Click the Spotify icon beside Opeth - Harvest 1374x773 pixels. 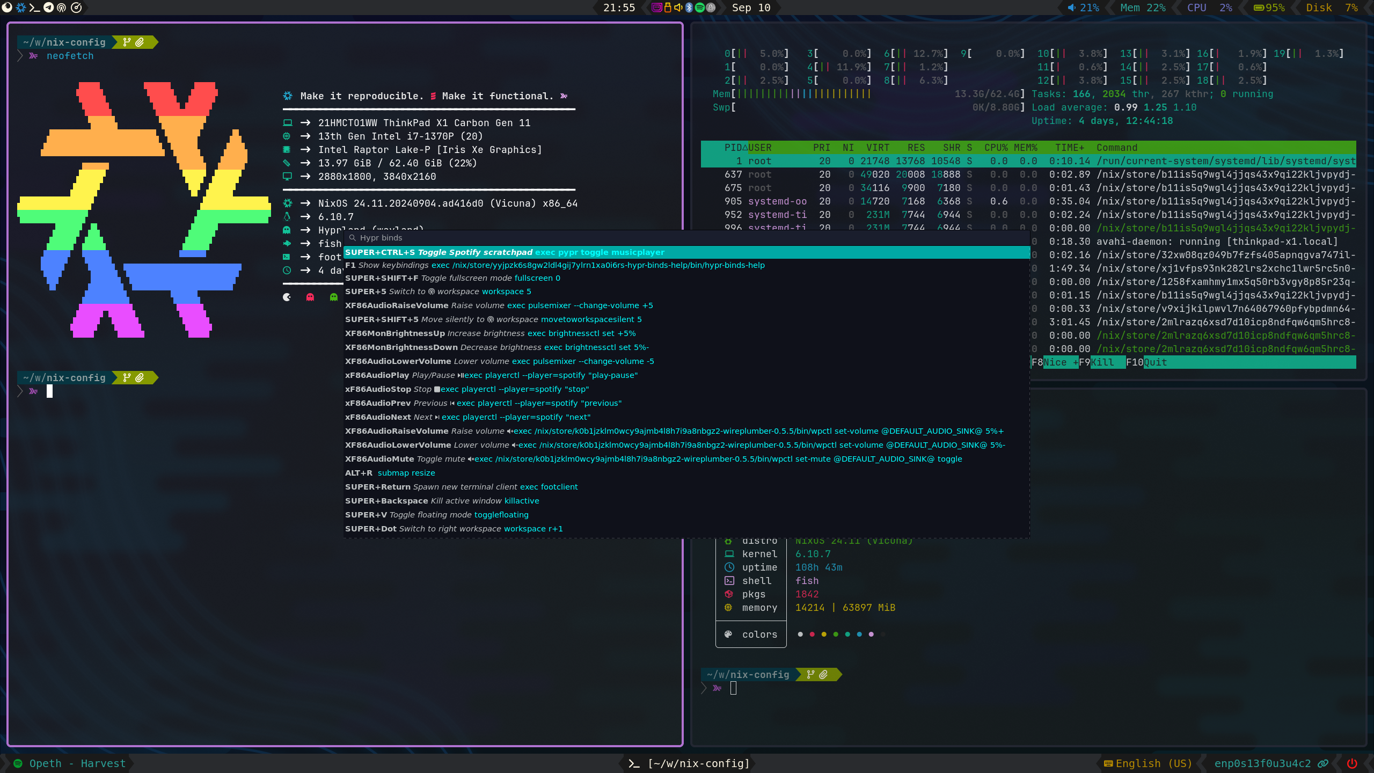click(x=18, y=763)
